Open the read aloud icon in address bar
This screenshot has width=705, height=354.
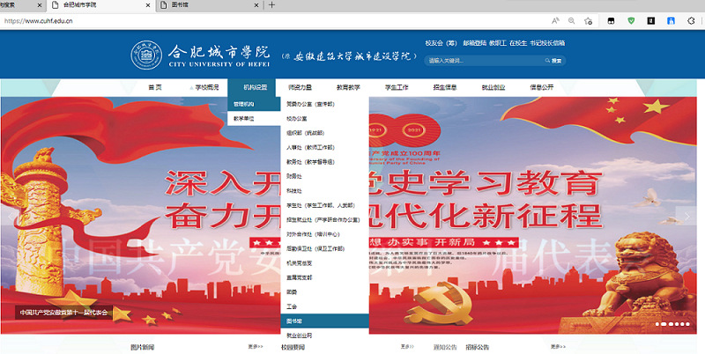coord(556,20)
